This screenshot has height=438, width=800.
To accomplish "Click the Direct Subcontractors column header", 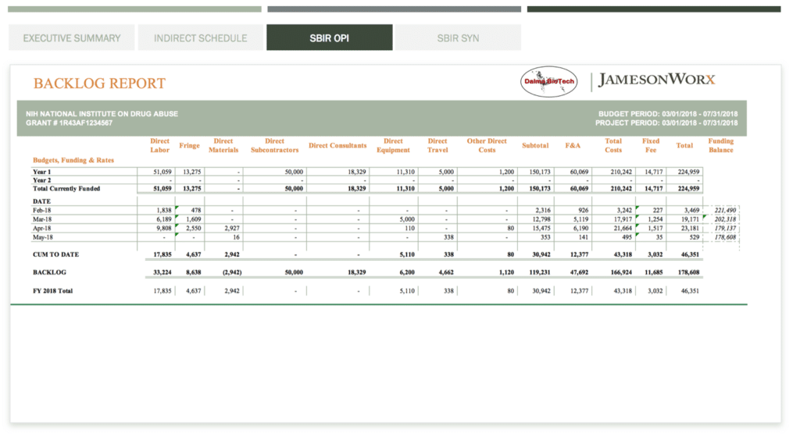I will click(x=274, y=145).
